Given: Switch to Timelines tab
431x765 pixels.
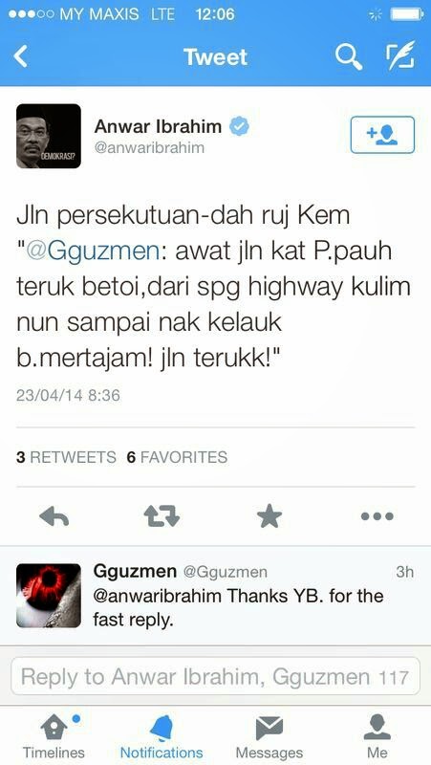Looking at the screenshot, I should (54, 735).
